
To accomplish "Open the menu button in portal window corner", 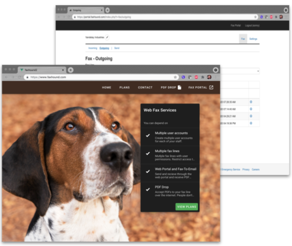I will (286, 10).
